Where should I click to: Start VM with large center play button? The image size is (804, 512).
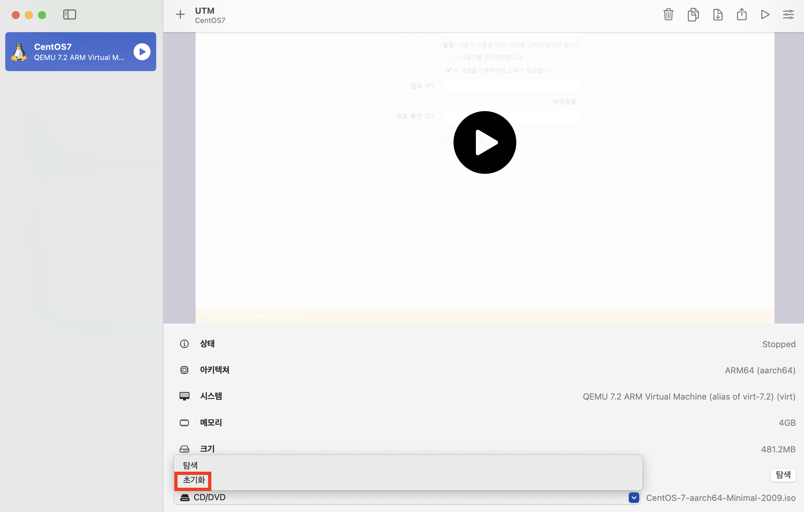484,143
